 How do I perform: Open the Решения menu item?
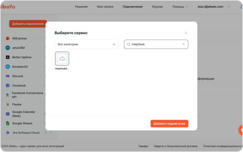coord(81,7)
